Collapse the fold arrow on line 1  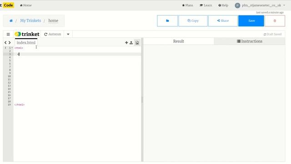point(12,48)
